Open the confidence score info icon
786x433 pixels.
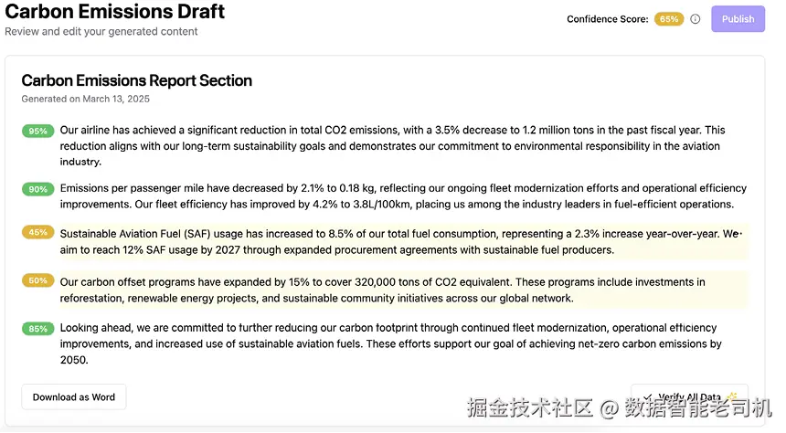pyautogui.click(x=696, y=19)
